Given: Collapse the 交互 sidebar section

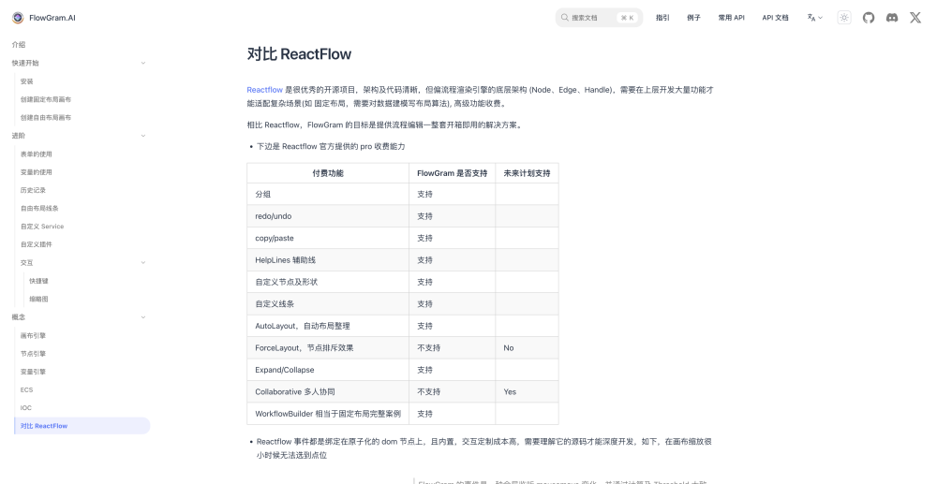Looking at the screenshot, I should click(x=142, y=262).
